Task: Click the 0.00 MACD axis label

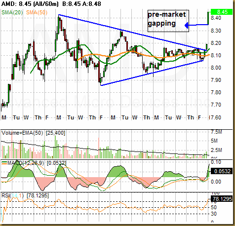Action: pyautogui.click(x=216, y=182)
